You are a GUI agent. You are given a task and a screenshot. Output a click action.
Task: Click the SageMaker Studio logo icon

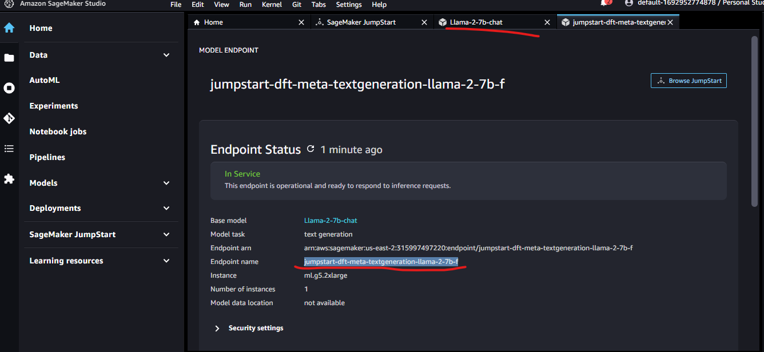pyautogui.click(x=9, y=3)
